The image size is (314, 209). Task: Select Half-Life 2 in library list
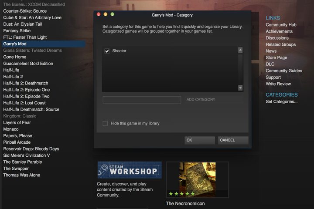(13, 77)
